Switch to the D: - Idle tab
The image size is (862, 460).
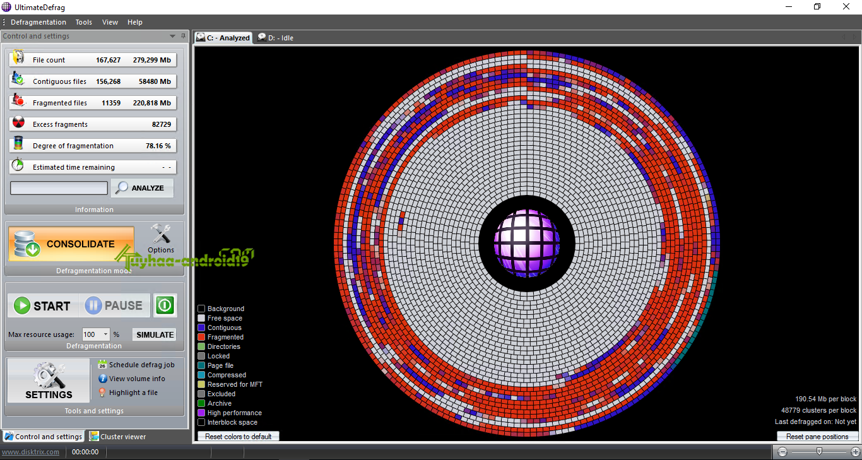click(x=275, y=38)
